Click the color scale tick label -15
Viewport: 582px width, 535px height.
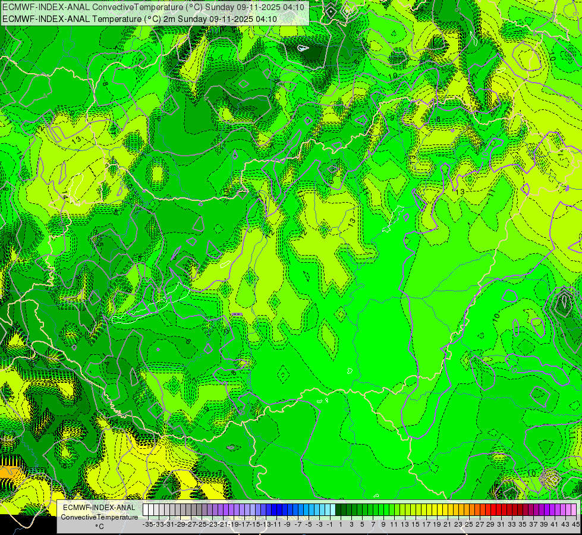click(x=256, y=525)
